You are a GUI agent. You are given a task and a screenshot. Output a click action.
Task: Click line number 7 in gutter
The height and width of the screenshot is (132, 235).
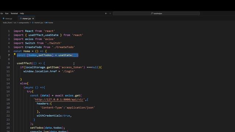[x=9, y=55]
